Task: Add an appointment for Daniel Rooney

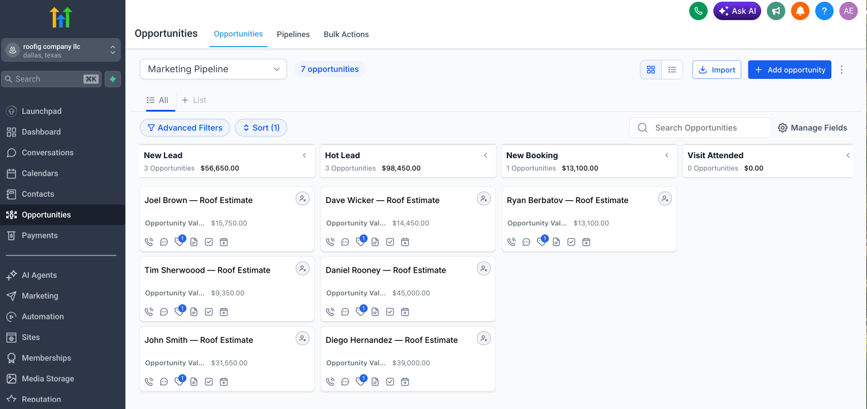Action: 405,311
